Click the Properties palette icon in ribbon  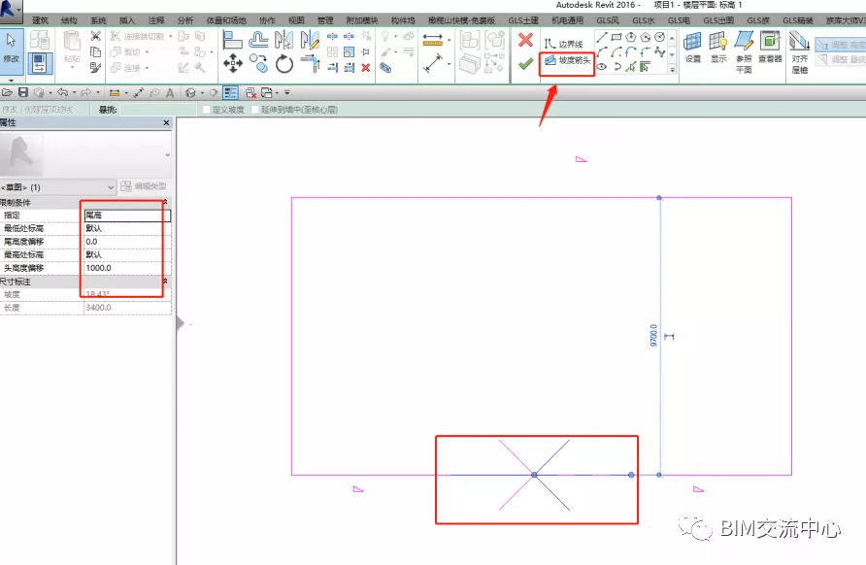(x=40, y=64)
